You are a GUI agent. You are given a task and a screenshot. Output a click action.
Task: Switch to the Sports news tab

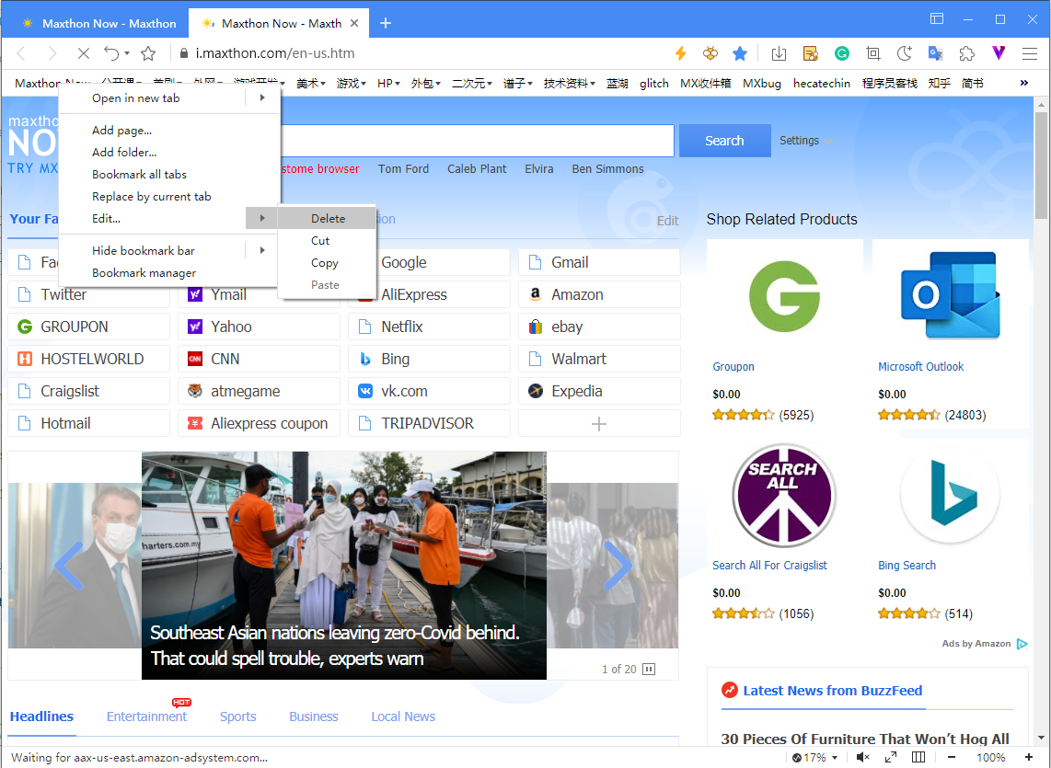pyautogui.click(x=238, y=716)
